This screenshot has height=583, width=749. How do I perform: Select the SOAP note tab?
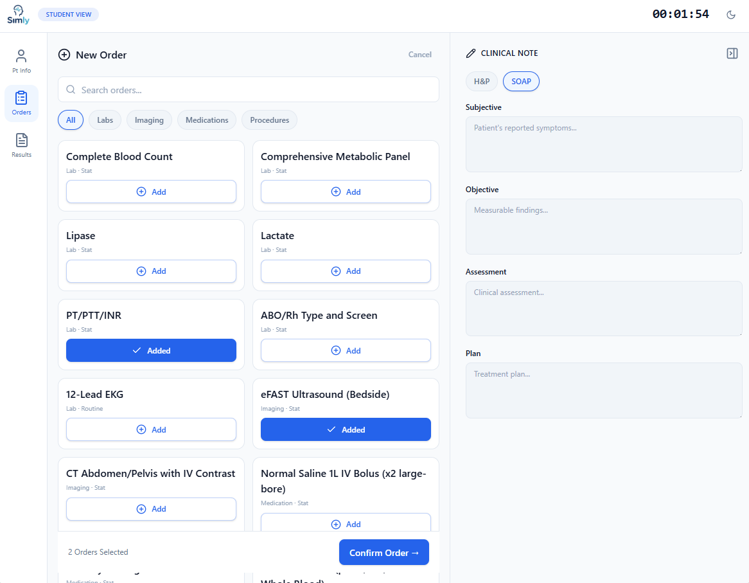[521, 82]
